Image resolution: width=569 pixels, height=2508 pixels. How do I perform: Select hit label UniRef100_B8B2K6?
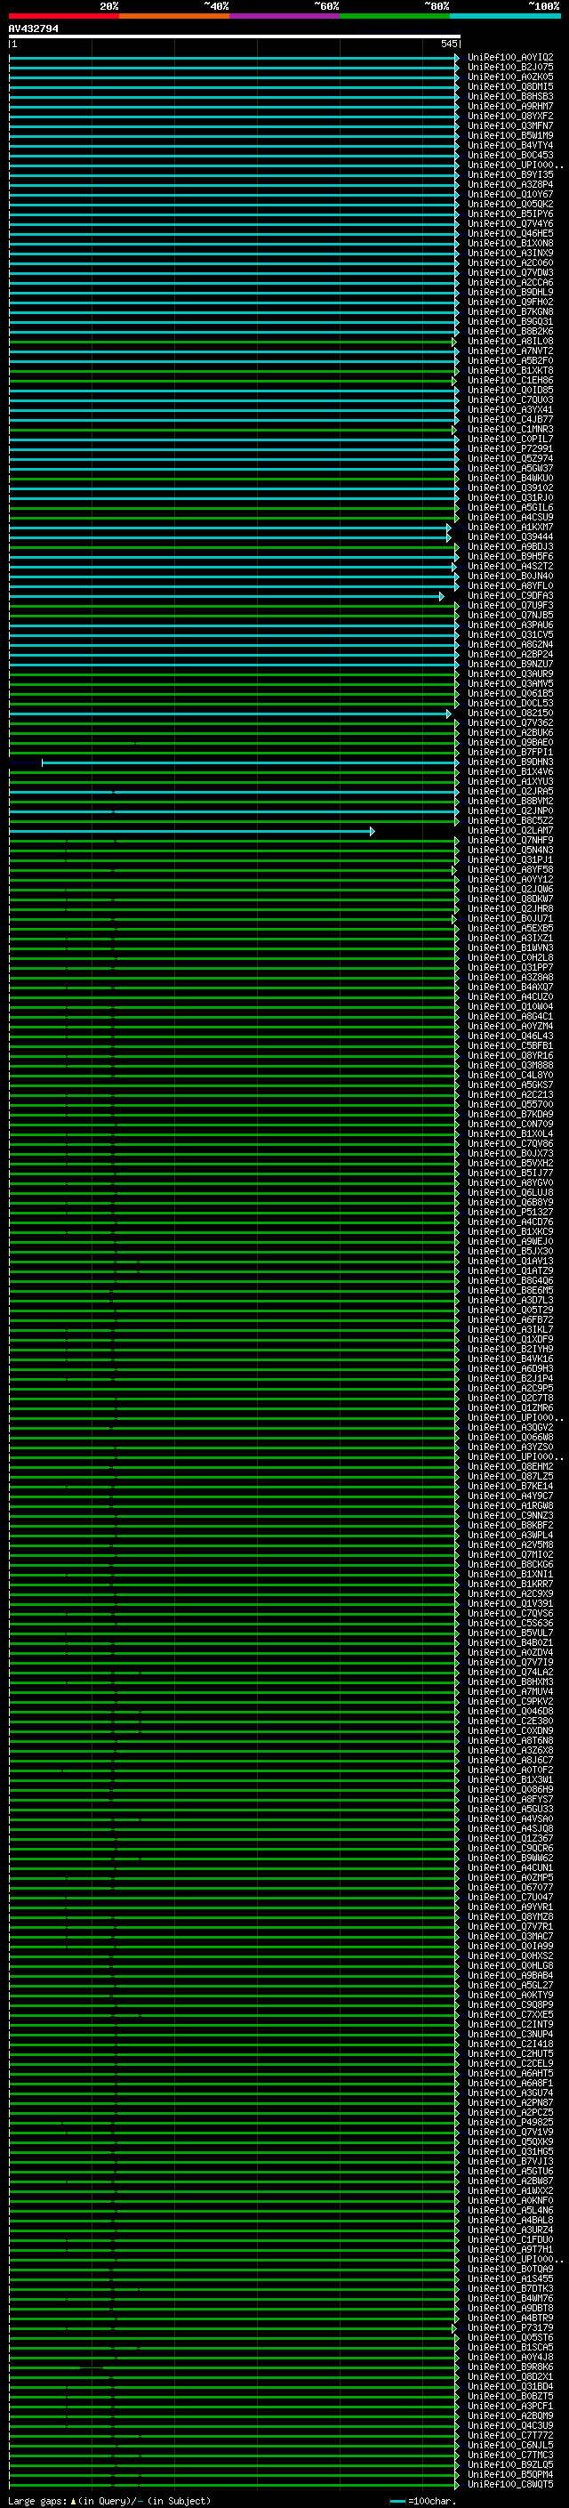point(510,331)
